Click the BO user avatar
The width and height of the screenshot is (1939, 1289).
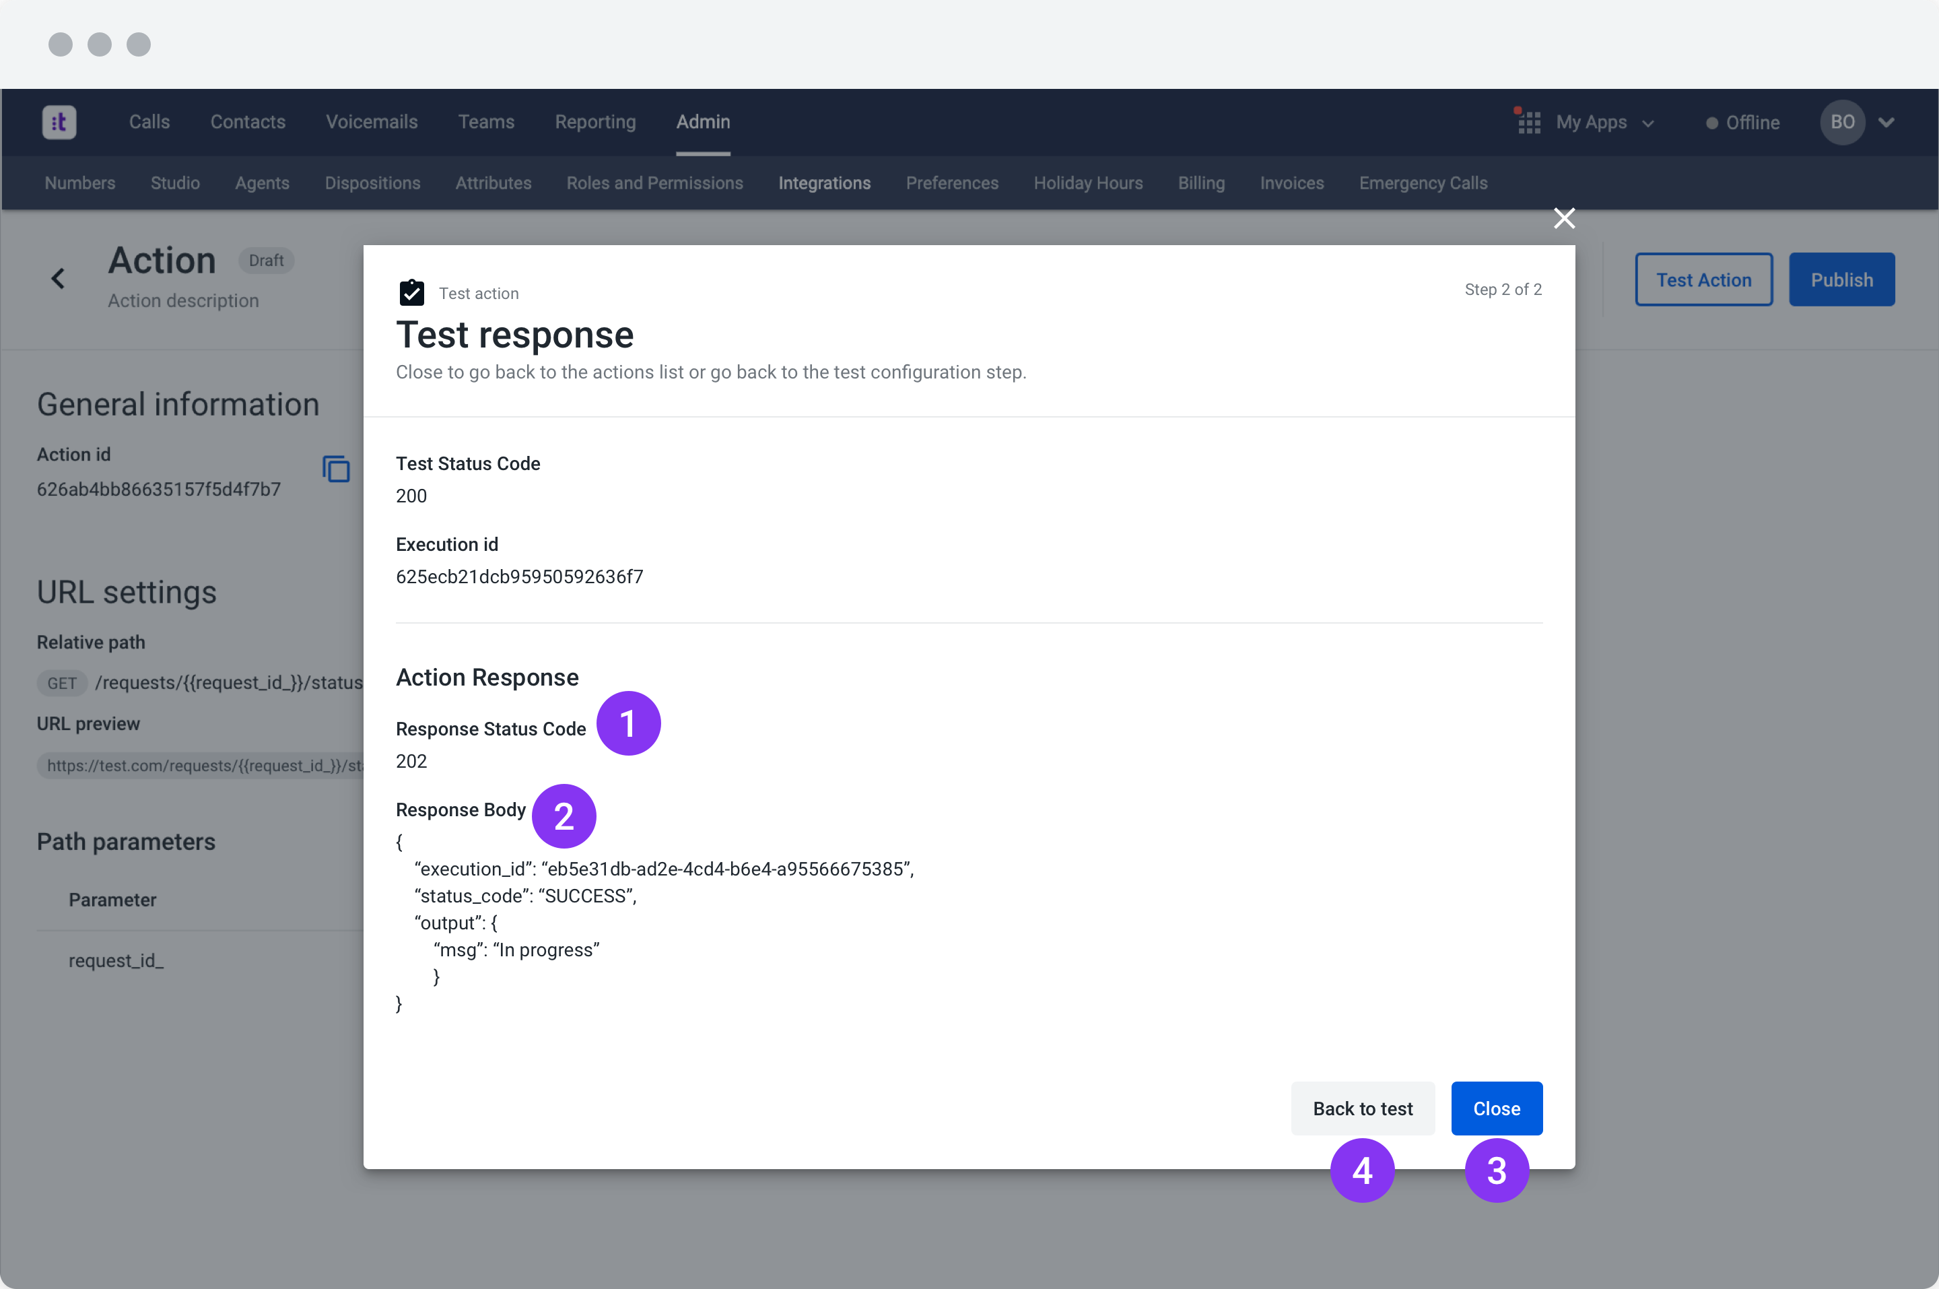[1841, 123]
